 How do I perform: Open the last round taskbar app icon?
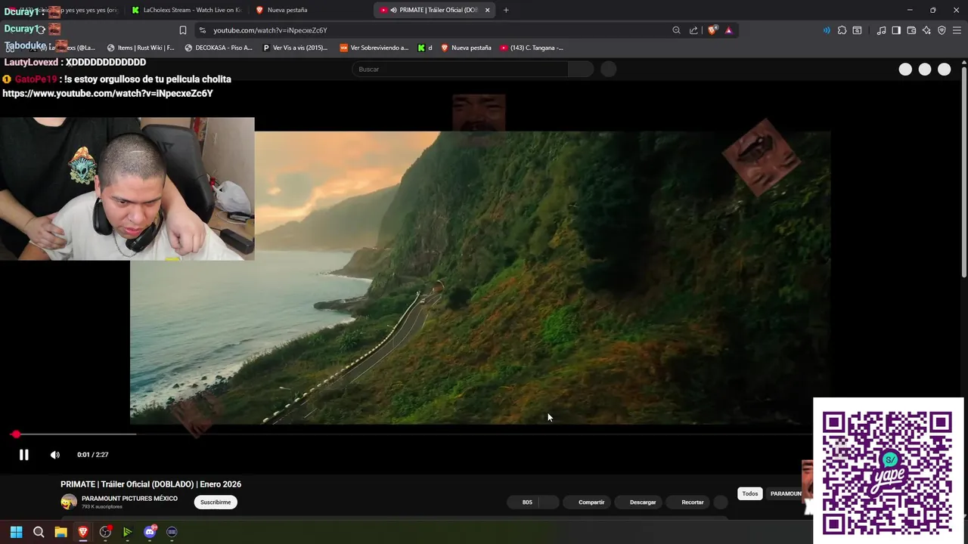(172, 532)
